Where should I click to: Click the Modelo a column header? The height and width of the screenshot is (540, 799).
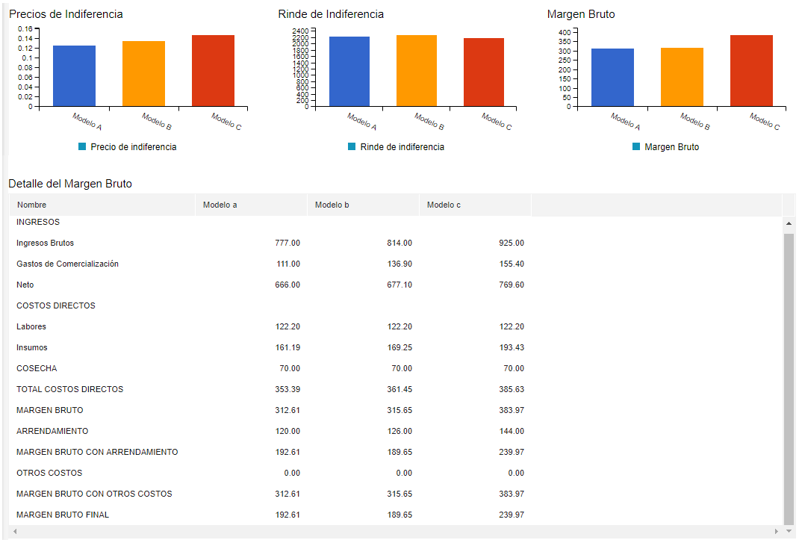click(x=220, y=205)
